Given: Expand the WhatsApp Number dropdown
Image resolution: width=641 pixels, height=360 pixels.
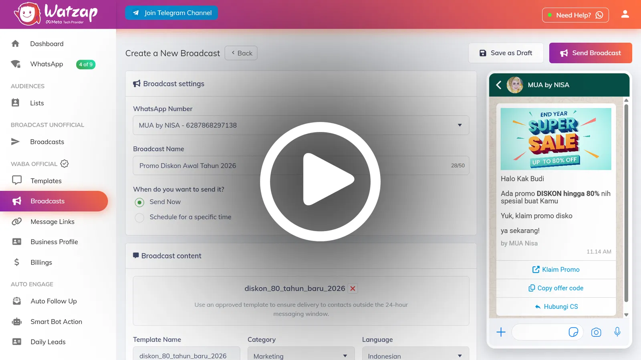Looking at the screenshot, I should tap(301, 125).
